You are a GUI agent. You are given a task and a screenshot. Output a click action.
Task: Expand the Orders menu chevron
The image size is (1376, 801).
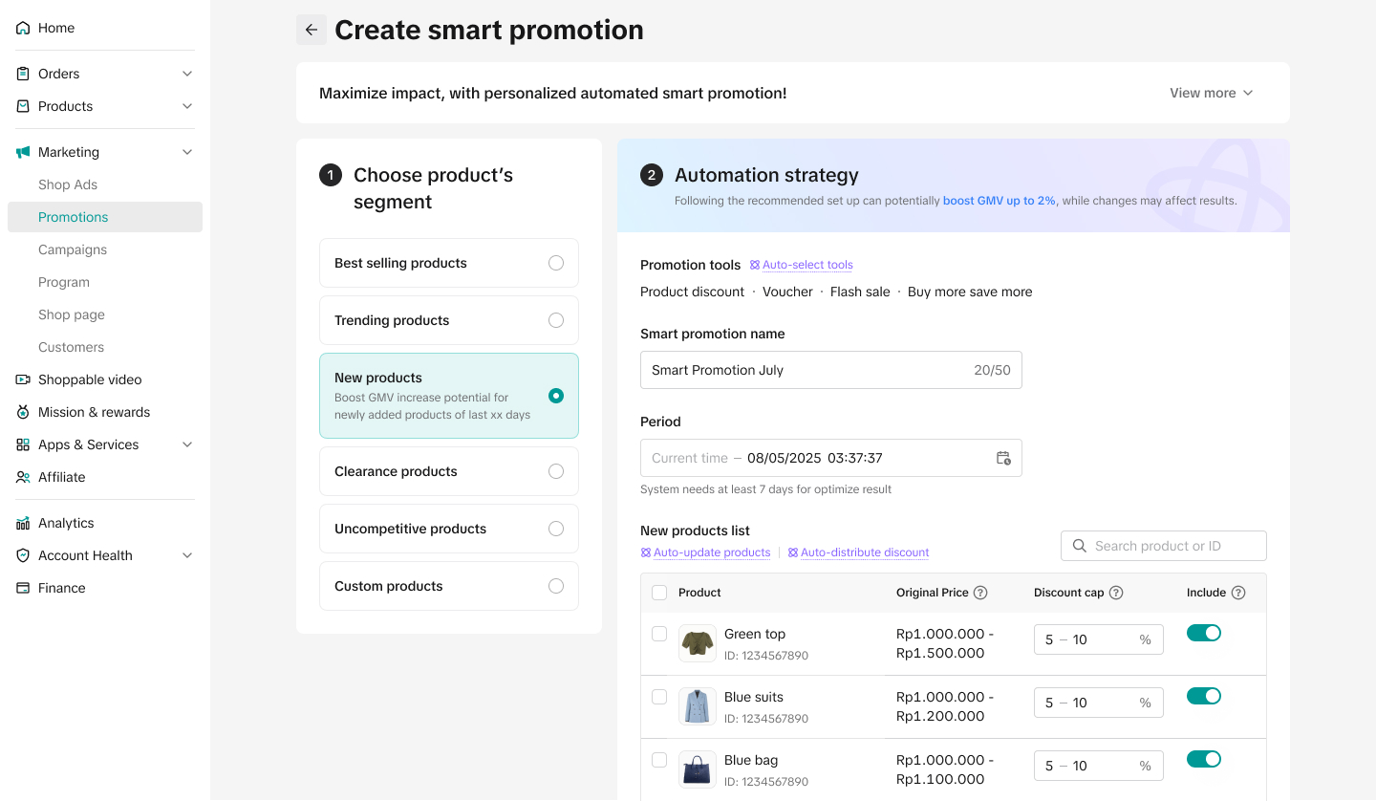pyautogui.click(x=187, y=74)
